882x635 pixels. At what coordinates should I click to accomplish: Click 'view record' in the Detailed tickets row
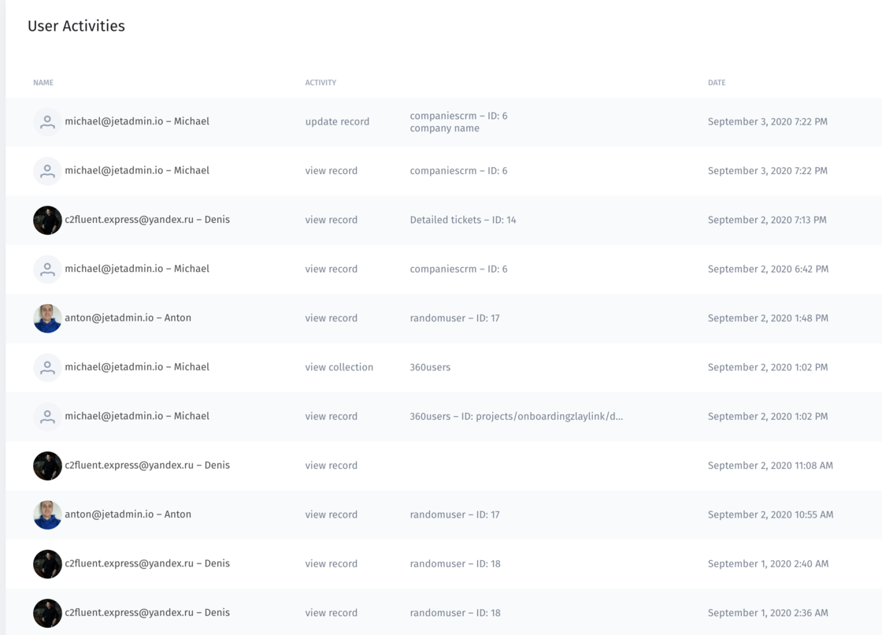coord(332,220)
